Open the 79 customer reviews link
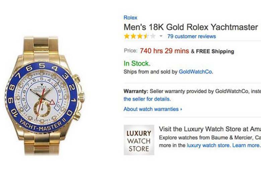261x174 pixels. pos(192,36)
